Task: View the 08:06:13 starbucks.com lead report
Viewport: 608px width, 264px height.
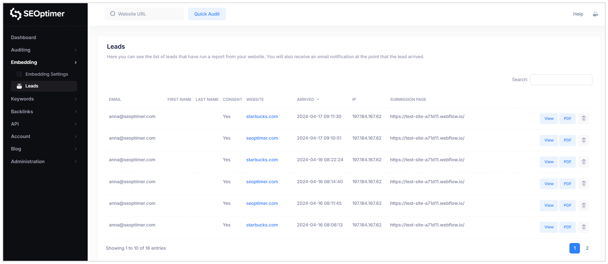Action: [x=549, y=227]
